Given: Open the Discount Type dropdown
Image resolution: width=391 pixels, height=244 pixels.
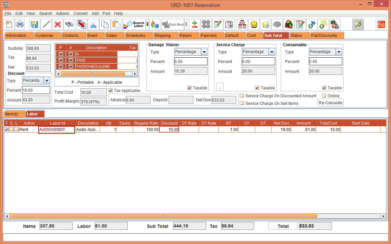Looking at the screenshot, I should point(47,80).
